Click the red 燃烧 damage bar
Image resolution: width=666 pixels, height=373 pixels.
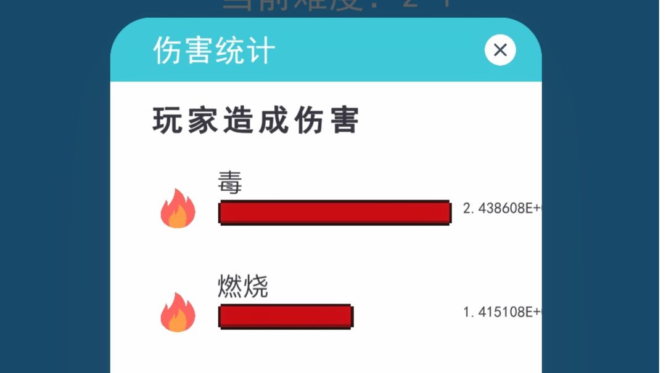pyautogui.click(x=286, y=316)
